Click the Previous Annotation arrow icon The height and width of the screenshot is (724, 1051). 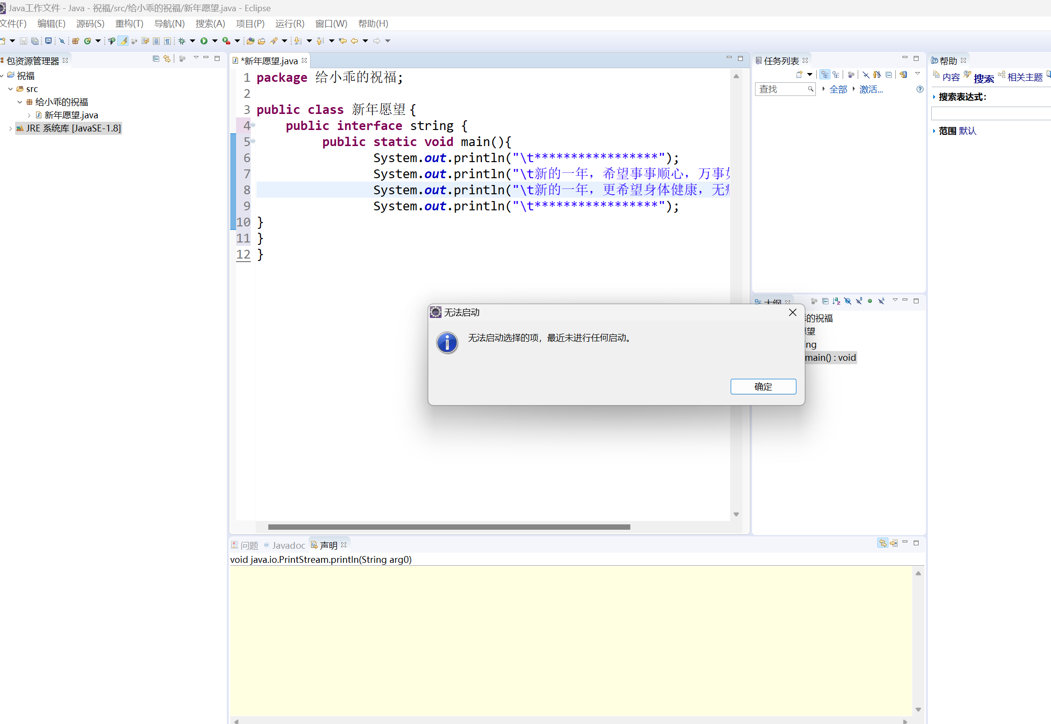pyautogui.click(x=320, y=41)
